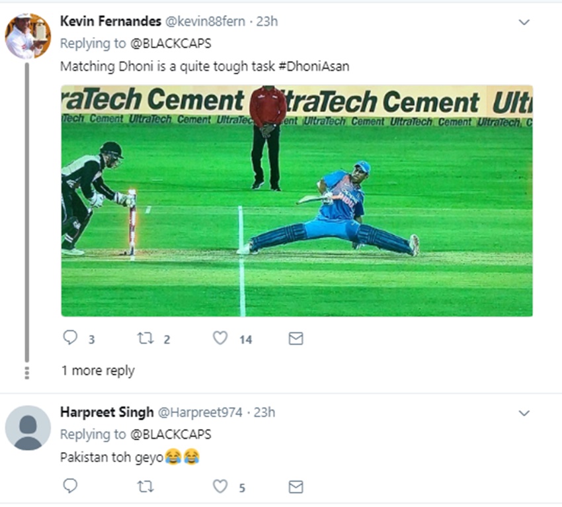This screenshot has height=507, width=562.
Task: Visit Harpreet Singh's profile via his name
Action: (106, 412)
